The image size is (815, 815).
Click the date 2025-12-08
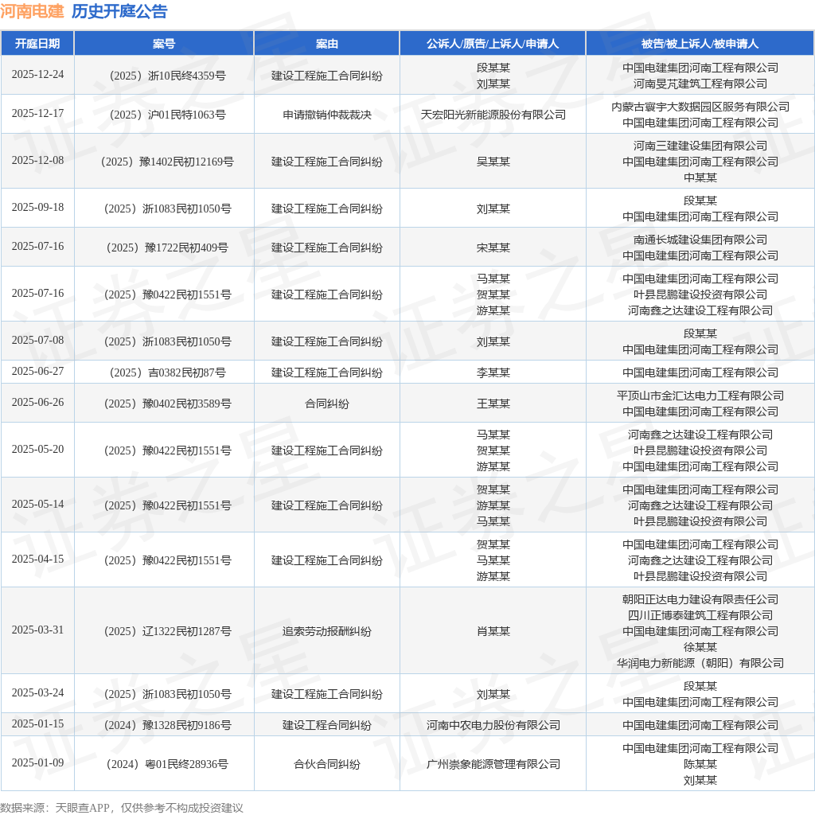37,160
